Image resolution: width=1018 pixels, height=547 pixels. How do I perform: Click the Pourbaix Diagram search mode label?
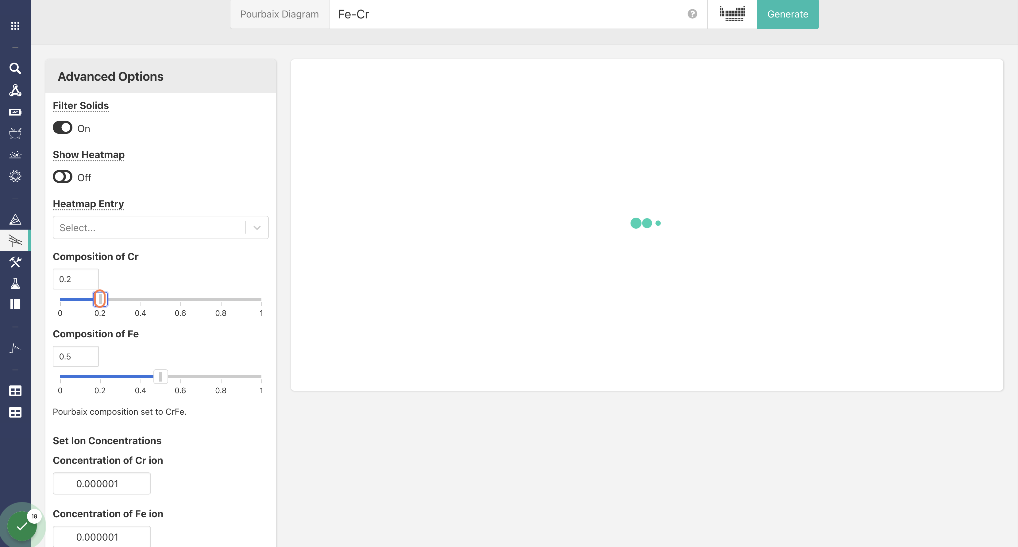click(x=280, y=14)
